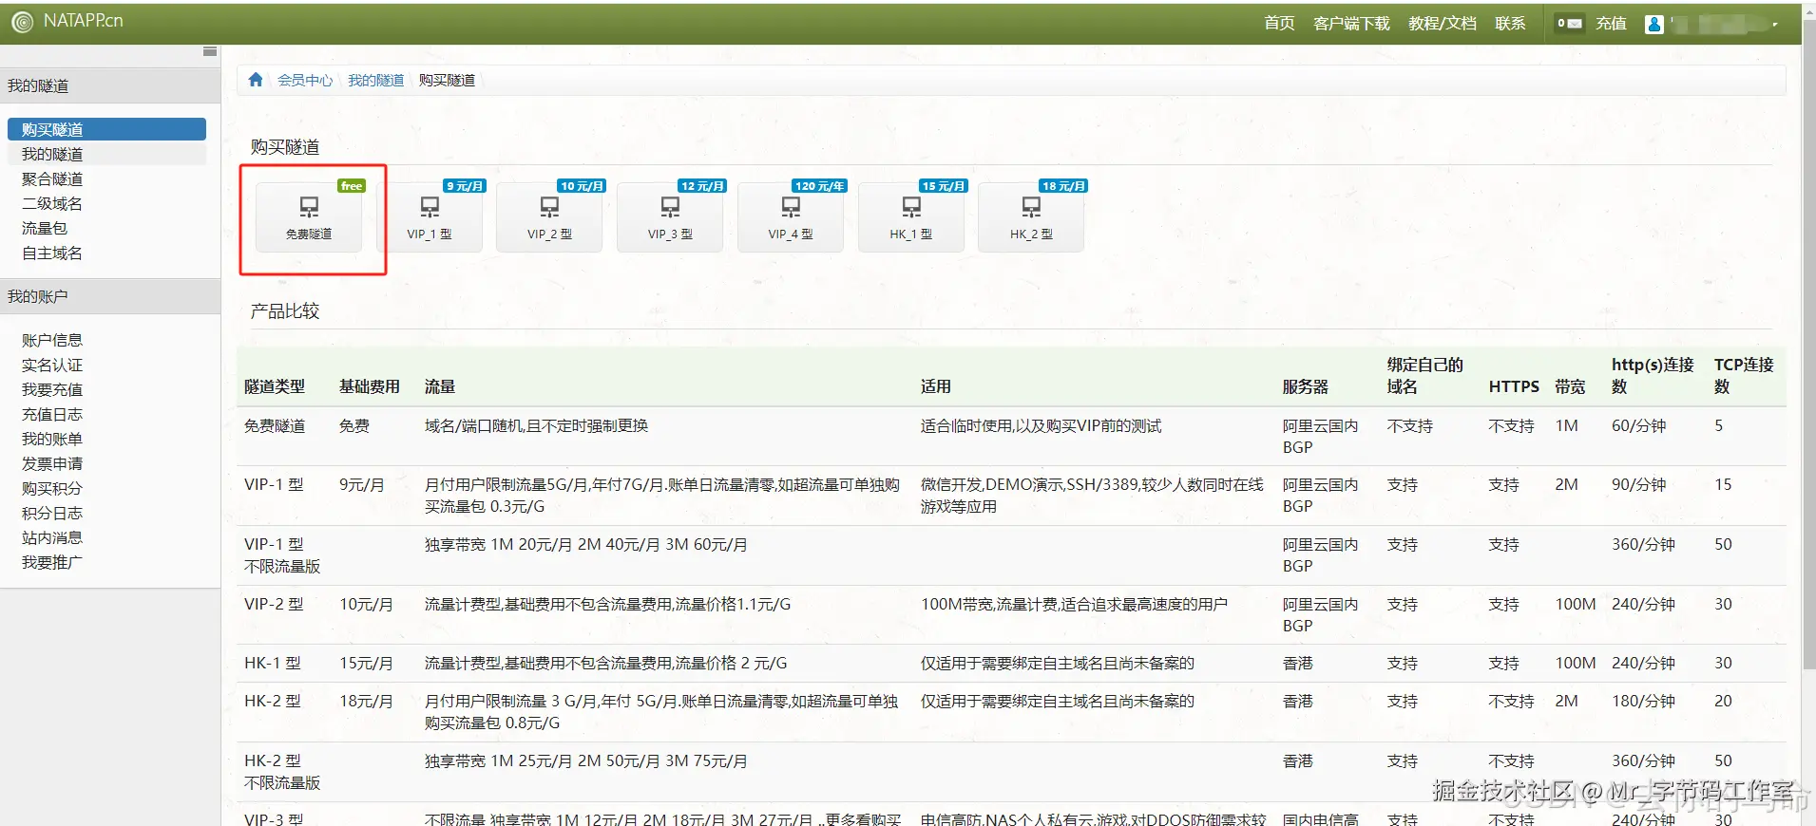The height and width of the screenshot is (826, 1816).
Task: Collapse sidebar with the menu toggle icon
Action: coord(210,51)
